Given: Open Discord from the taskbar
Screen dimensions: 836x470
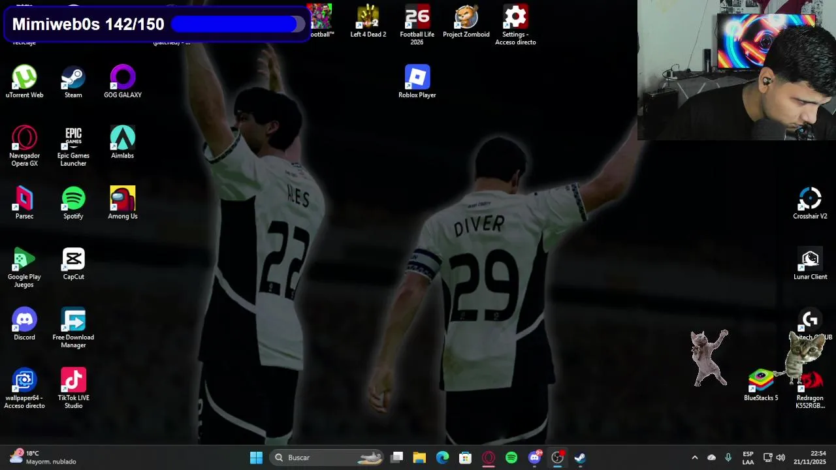Looking at the screenshot, I should 534,458.
